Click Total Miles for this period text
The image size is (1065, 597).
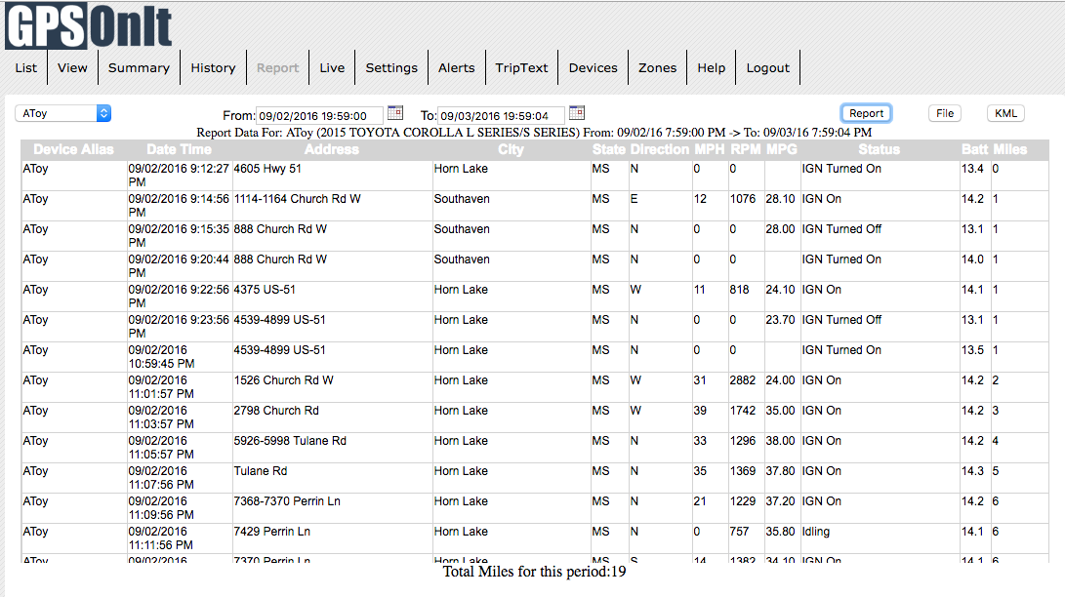[x=535, y=572]
